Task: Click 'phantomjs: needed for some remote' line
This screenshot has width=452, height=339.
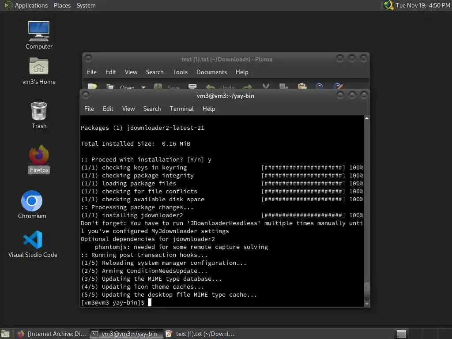Action: [181, 247]
